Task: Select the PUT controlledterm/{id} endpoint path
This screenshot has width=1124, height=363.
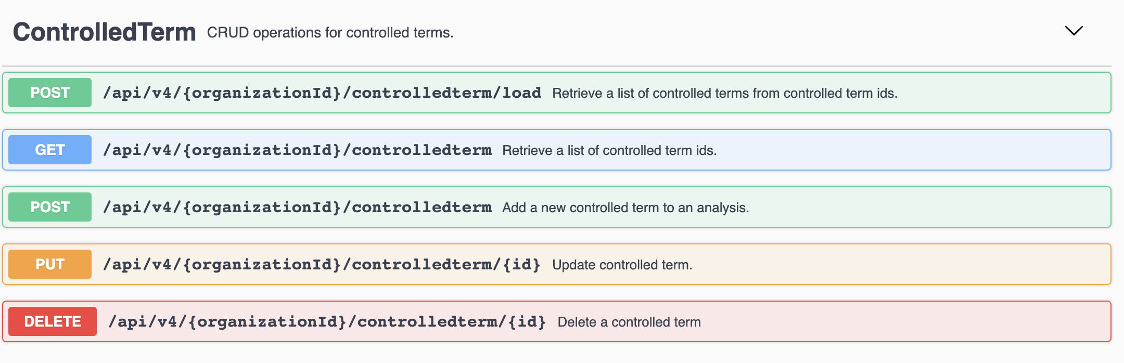Action: coord(322,265)
